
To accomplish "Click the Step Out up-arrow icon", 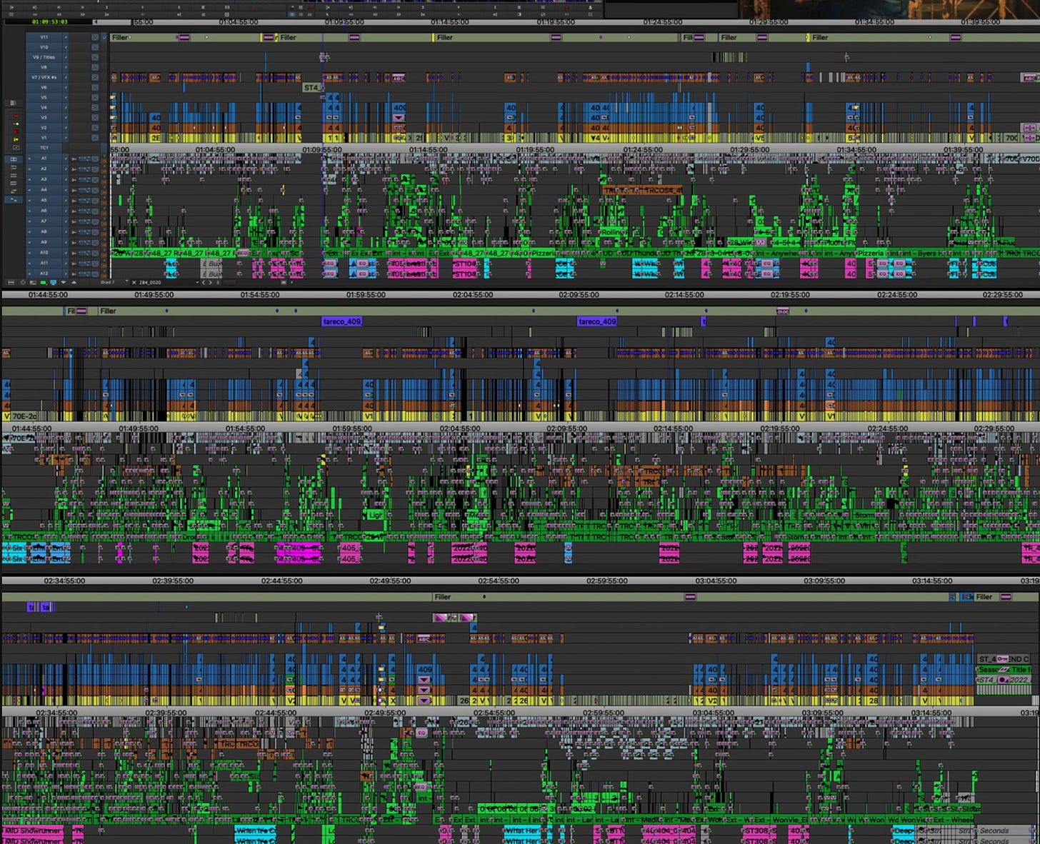I will click(74, 282).
